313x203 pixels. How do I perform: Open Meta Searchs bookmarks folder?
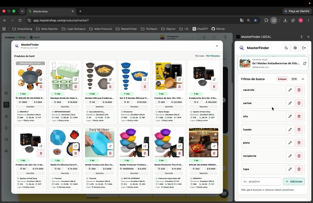click(47, 29)
